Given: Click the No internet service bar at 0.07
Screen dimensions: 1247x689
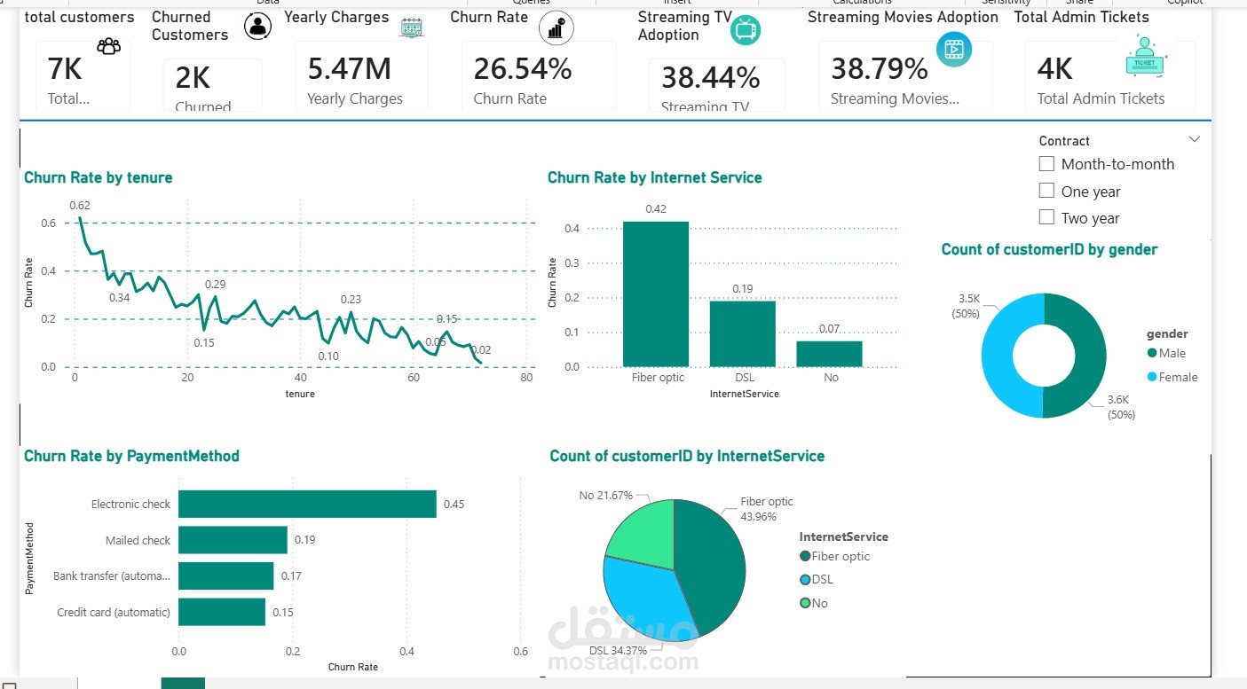Looking at the screenshot, I should [829, 354].
